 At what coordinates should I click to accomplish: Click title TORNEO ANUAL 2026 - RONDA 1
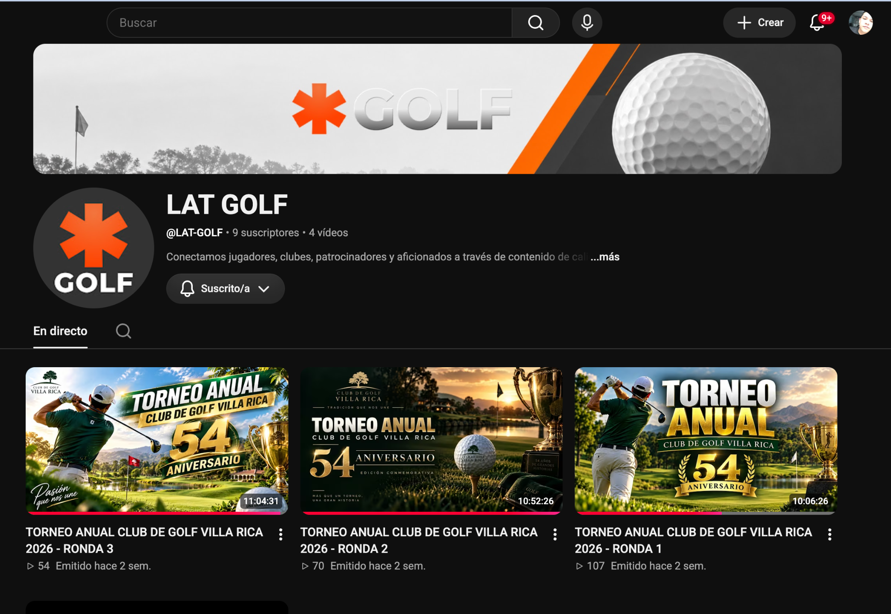tap(693, 541)
